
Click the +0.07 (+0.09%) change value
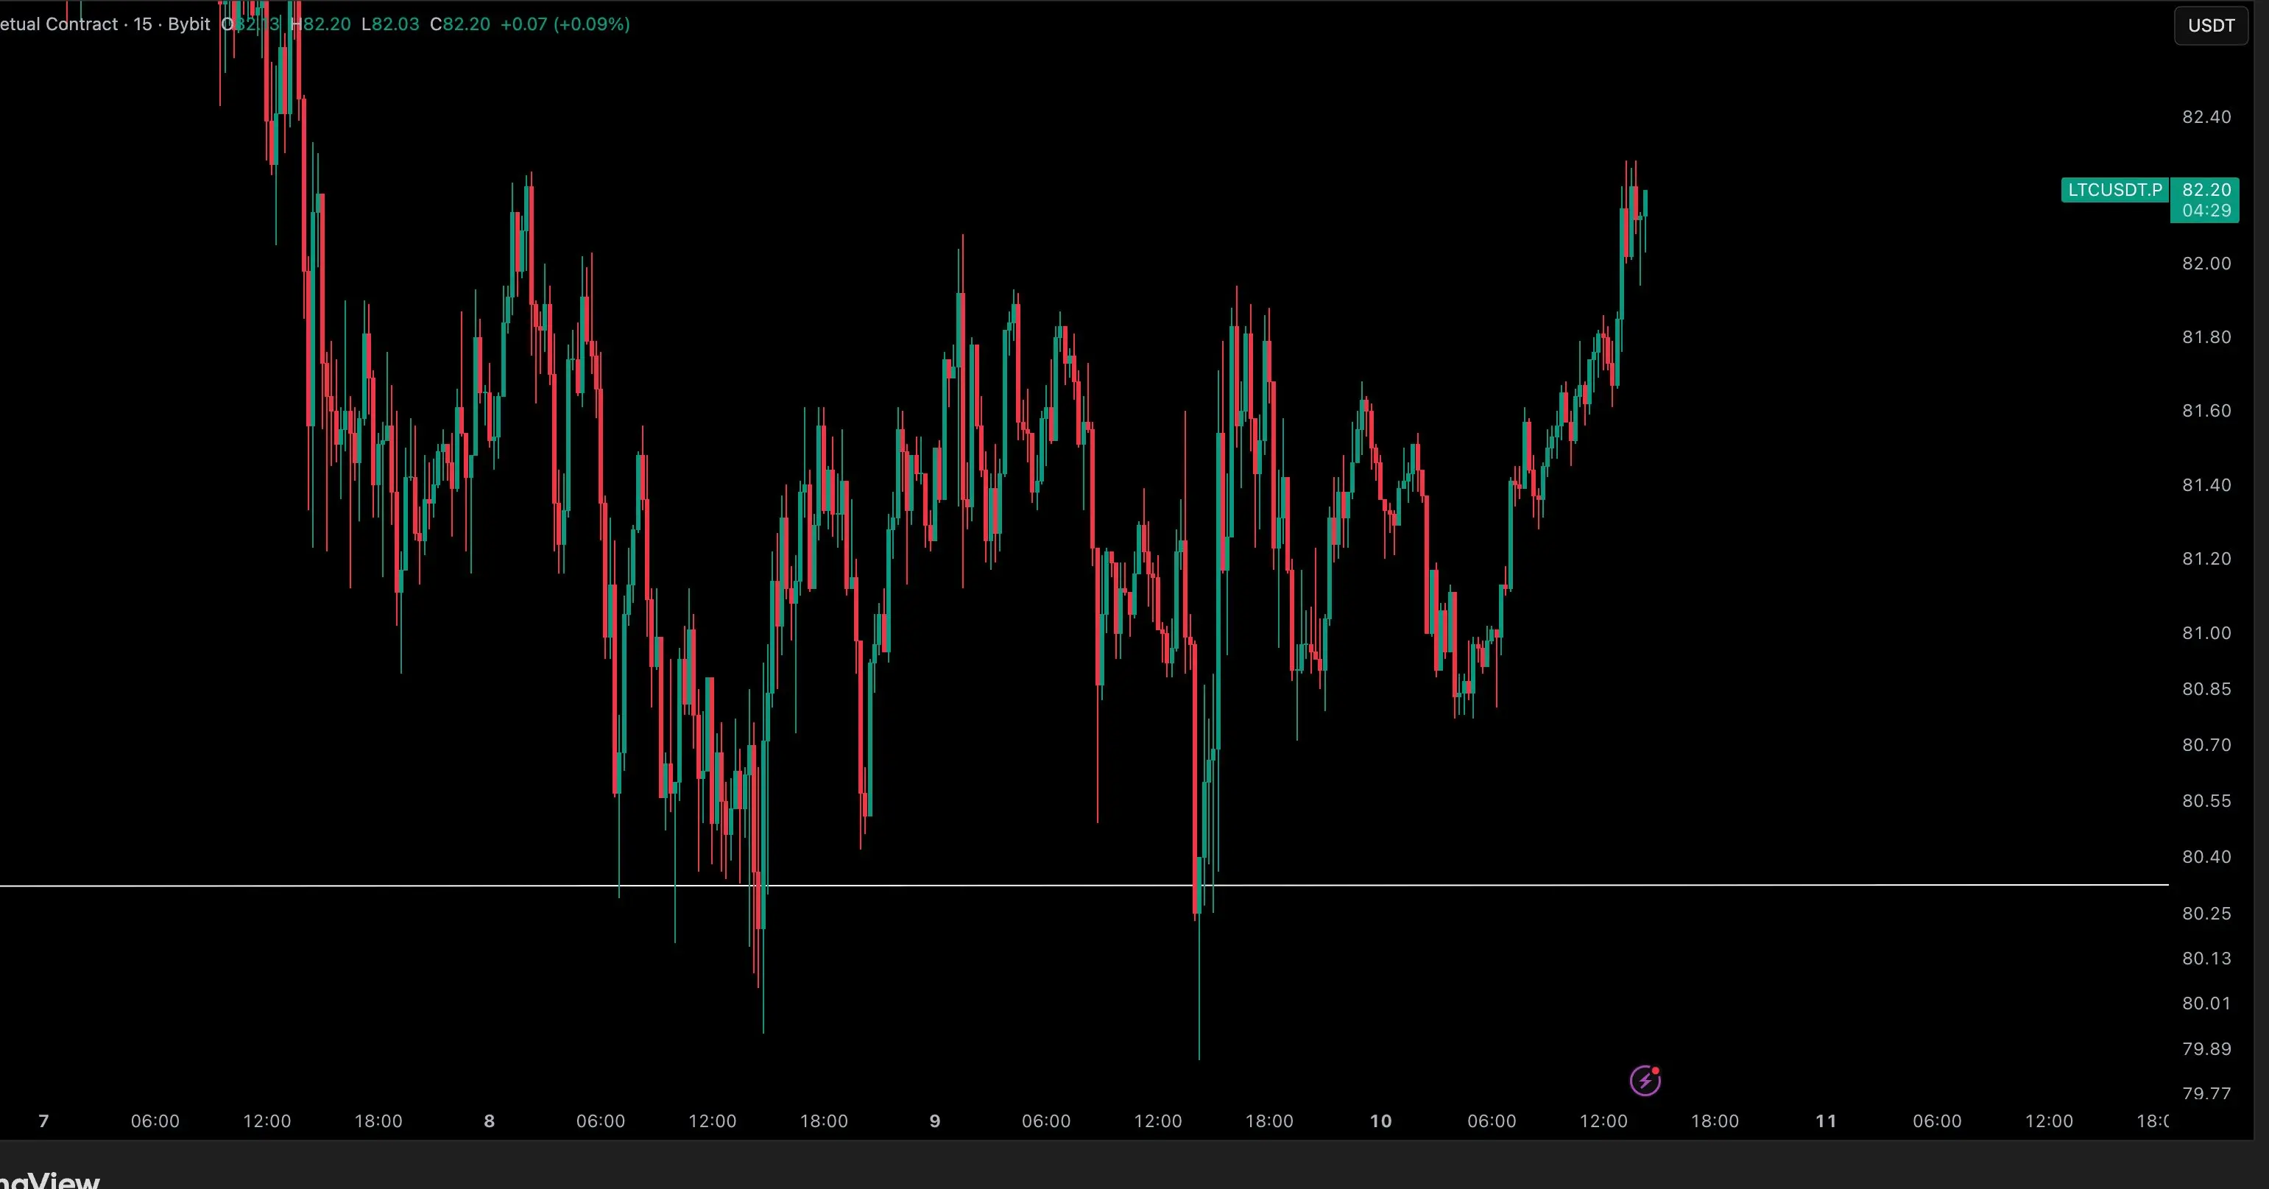click(565, 24)
